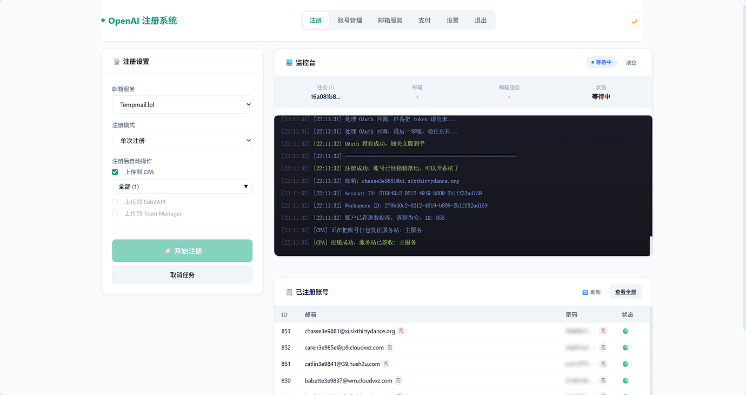The width and height of the screenshot is (746, 395).
Task: Copy chasse3e9881 email using its clipboard icon
Action: click(x=401, y=331)
